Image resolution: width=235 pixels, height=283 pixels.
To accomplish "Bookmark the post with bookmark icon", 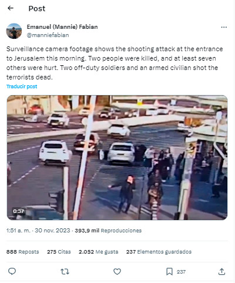I will pos(169,272).
